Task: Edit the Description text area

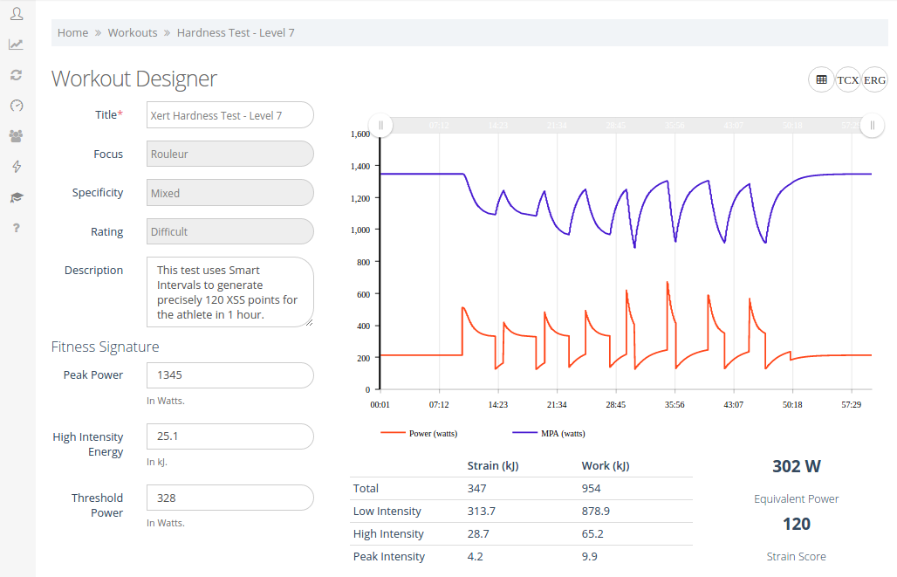Action: [x=230, y=292]
